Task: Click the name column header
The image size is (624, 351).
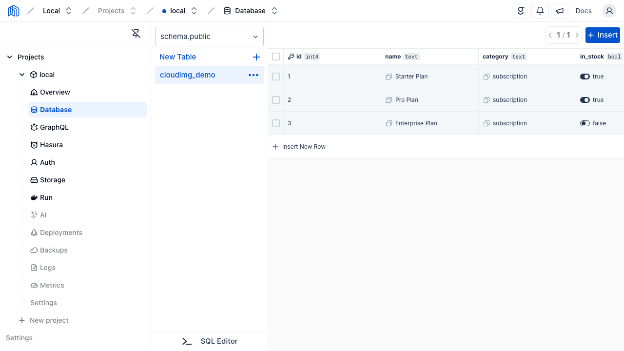Action: (x=429, y=57)
